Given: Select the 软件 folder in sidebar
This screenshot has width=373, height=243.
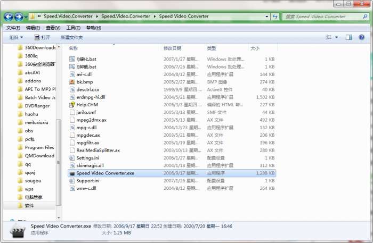Looking at the screenshot, I should pos(26,205).
